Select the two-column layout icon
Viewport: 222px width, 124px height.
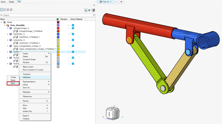click(5, 10)
